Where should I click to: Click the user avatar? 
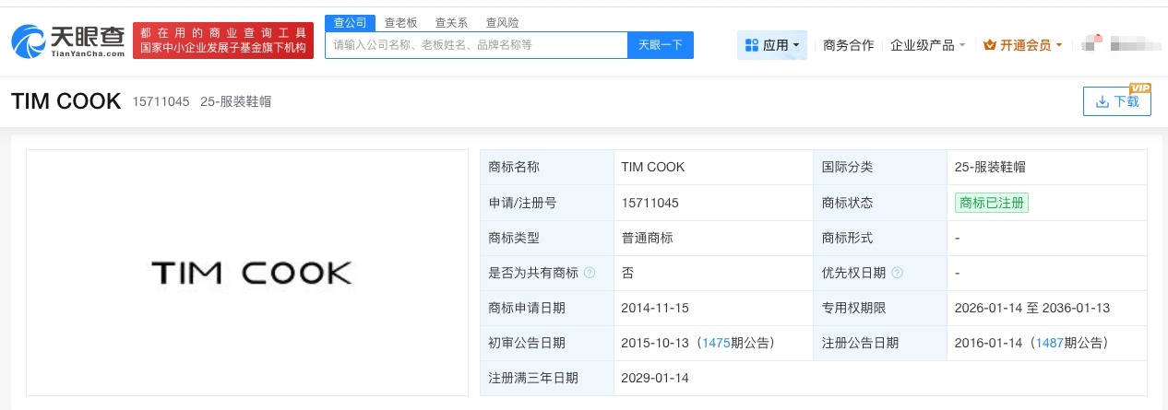click(x=1092, y=43)
